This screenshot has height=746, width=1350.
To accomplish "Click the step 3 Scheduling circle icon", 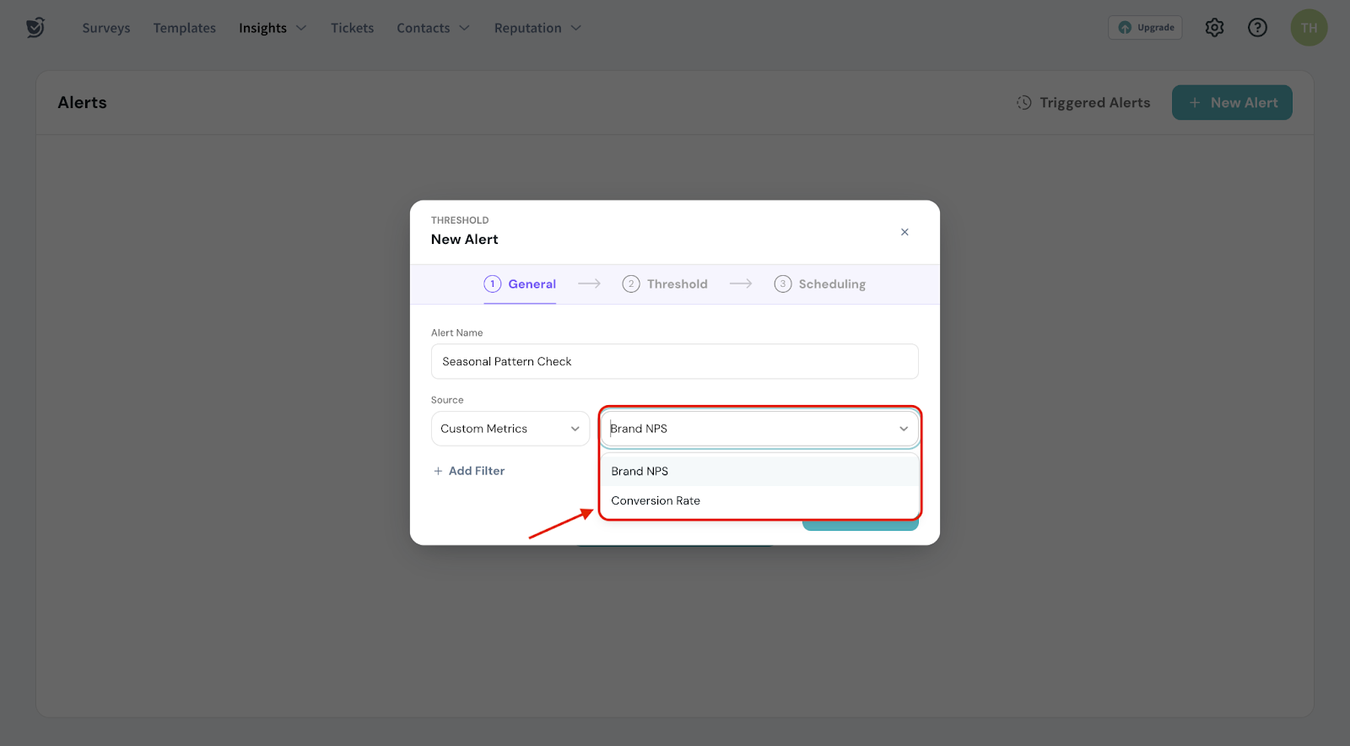I will tap(782, 284).
